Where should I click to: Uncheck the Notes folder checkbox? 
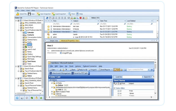(24, 52)
